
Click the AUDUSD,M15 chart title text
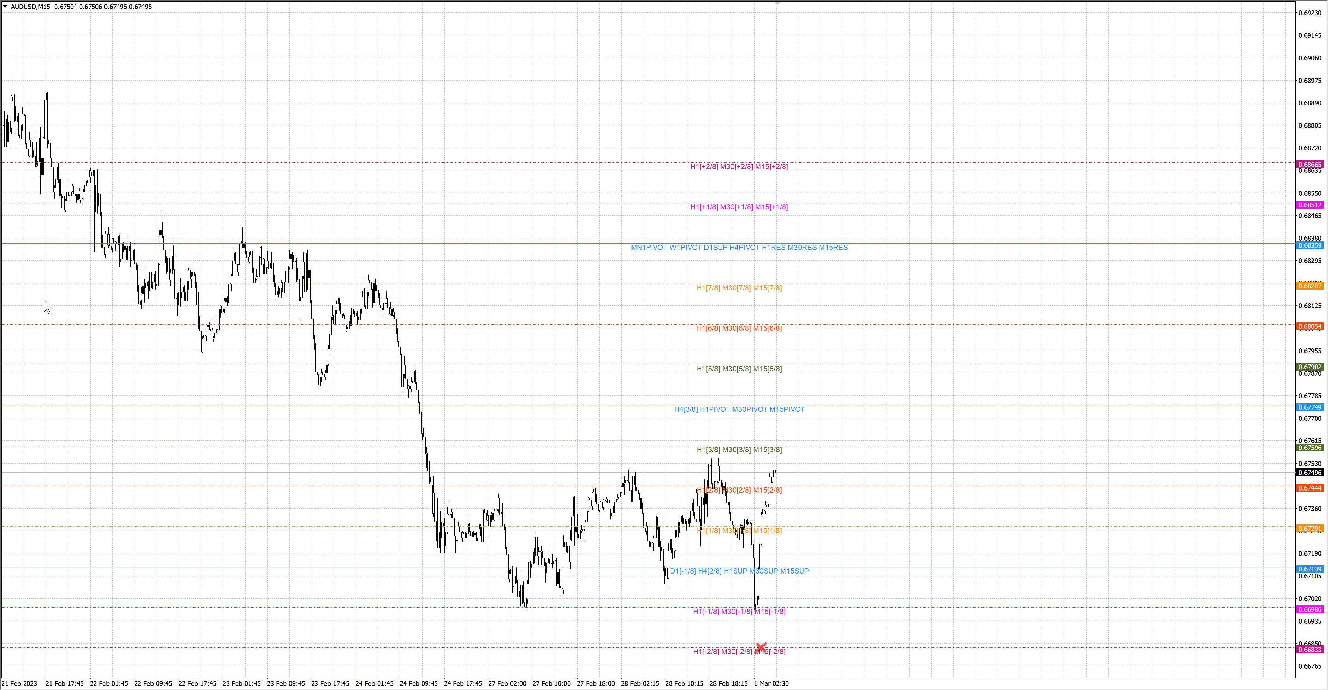pos(30,7)
